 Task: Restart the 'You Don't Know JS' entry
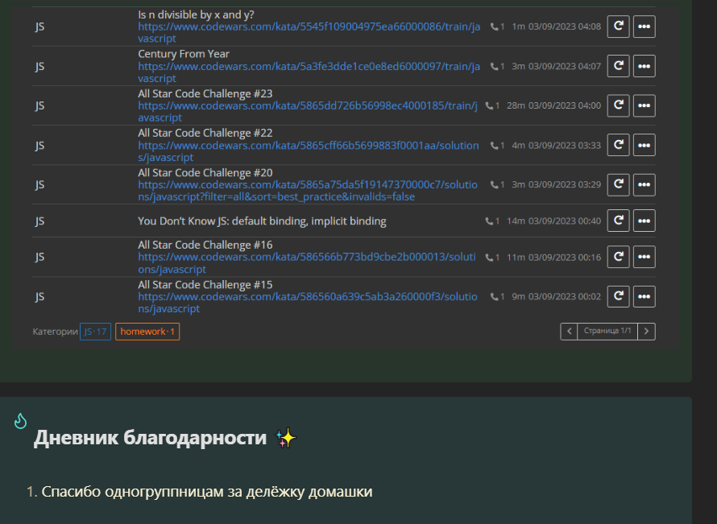click(x=617, y=221)
